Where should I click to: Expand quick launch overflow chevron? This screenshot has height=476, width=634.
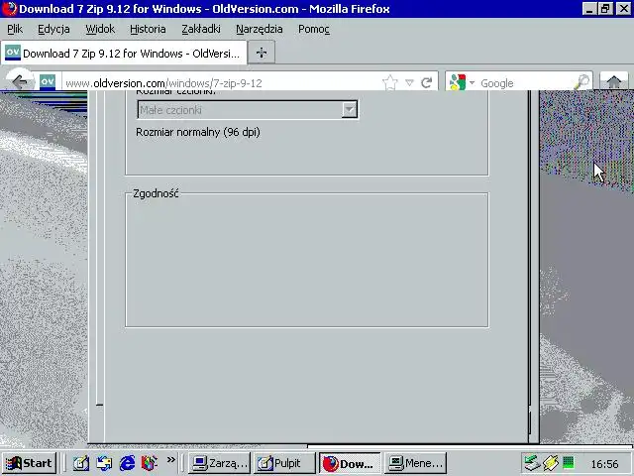(x=171, y=460)
